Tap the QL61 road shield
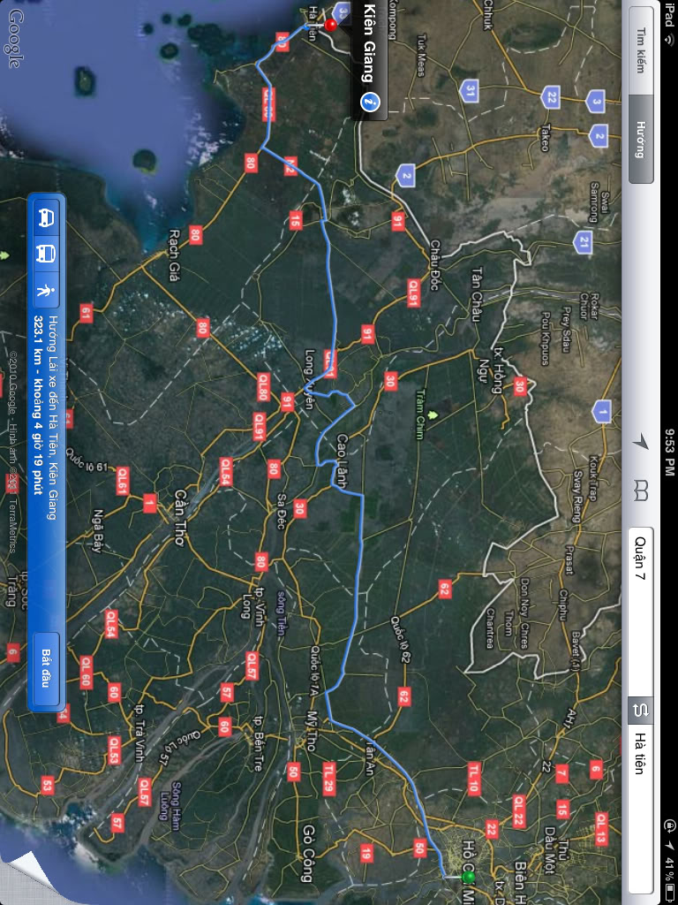Viewport: 678px width, 905px height. 122,482
